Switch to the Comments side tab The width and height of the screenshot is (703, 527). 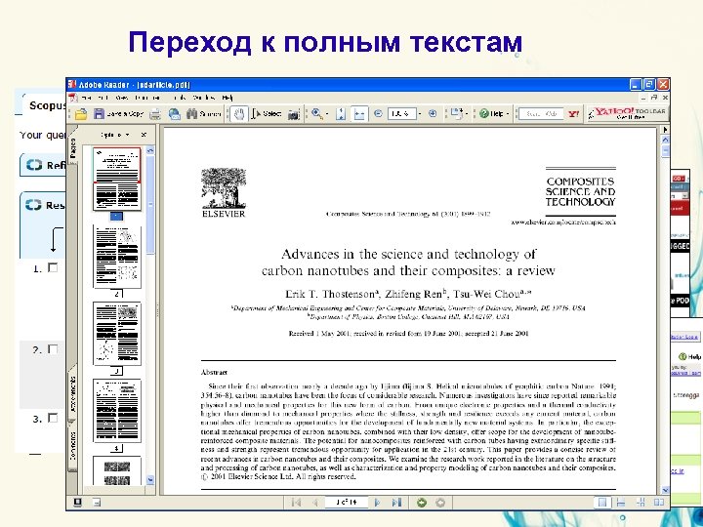[x=72, y=446]
